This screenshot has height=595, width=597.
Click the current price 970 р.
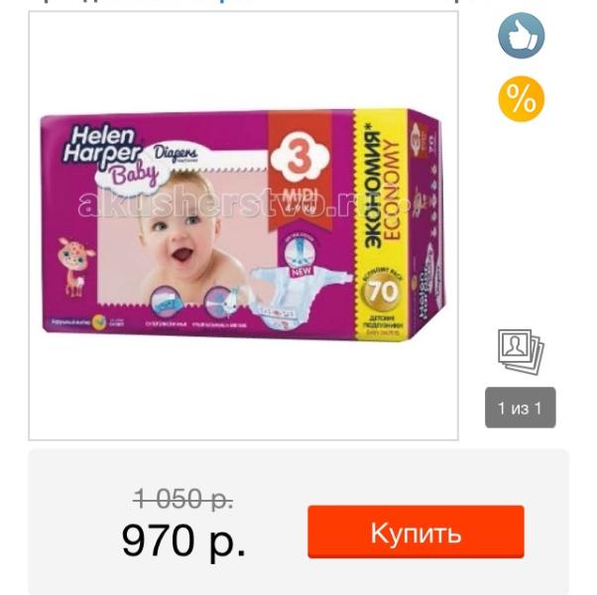coord(183,541)
